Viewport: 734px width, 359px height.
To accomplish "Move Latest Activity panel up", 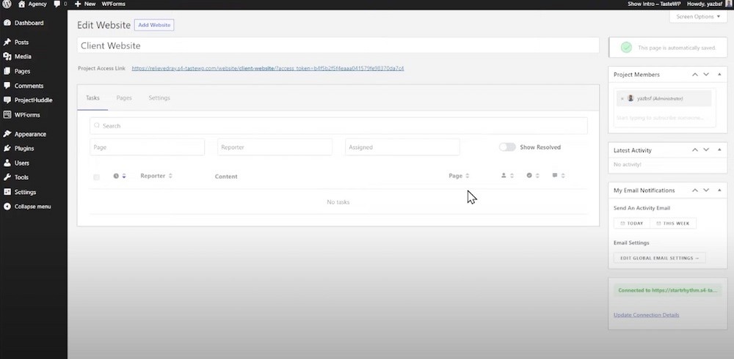I will point(694,150).
